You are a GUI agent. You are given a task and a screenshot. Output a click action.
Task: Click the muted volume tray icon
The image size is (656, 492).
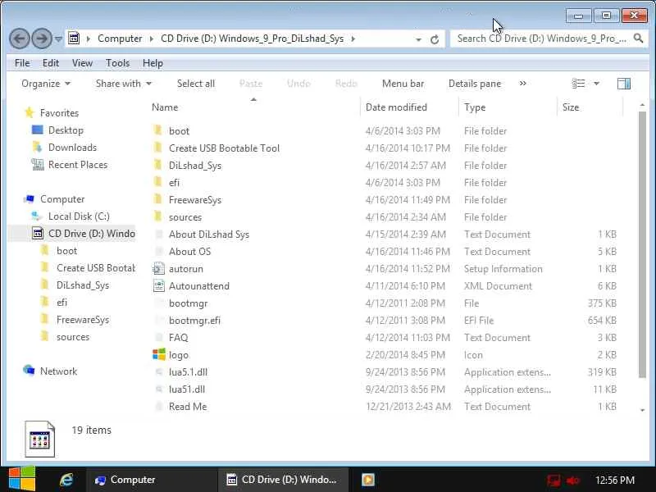pos(572,481)
